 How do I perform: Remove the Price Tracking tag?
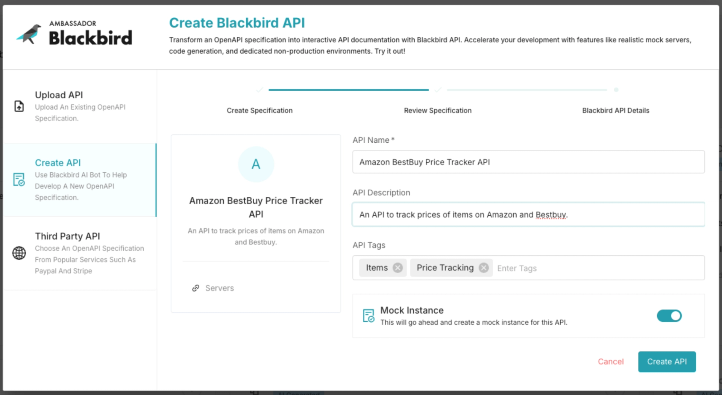(484, 268)
